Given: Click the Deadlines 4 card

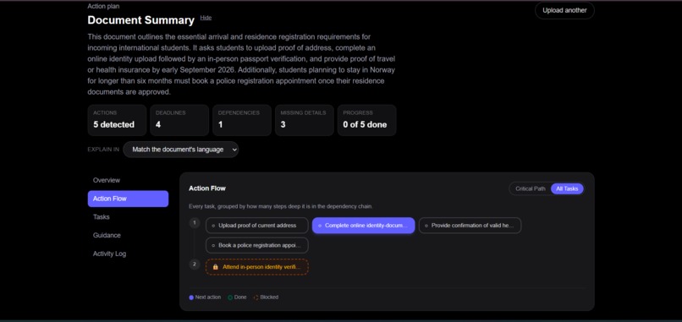Looking at the screenshot, I should pos(179,120).
